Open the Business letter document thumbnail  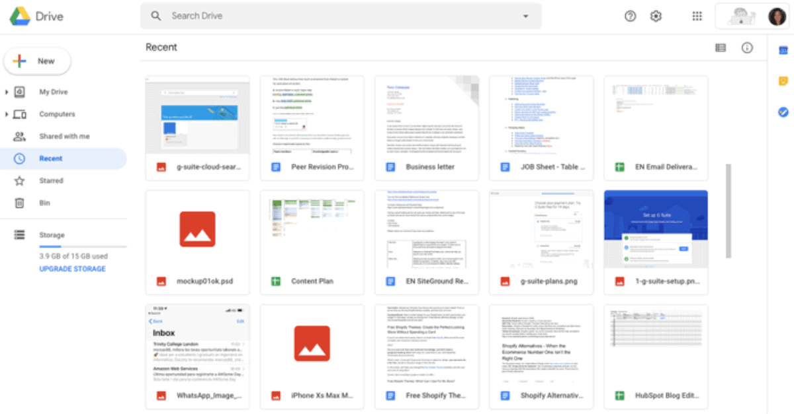tap(425, 115)
